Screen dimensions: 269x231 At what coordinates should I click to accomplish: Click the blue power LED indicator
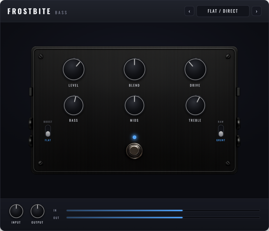(x=134, y=137)
